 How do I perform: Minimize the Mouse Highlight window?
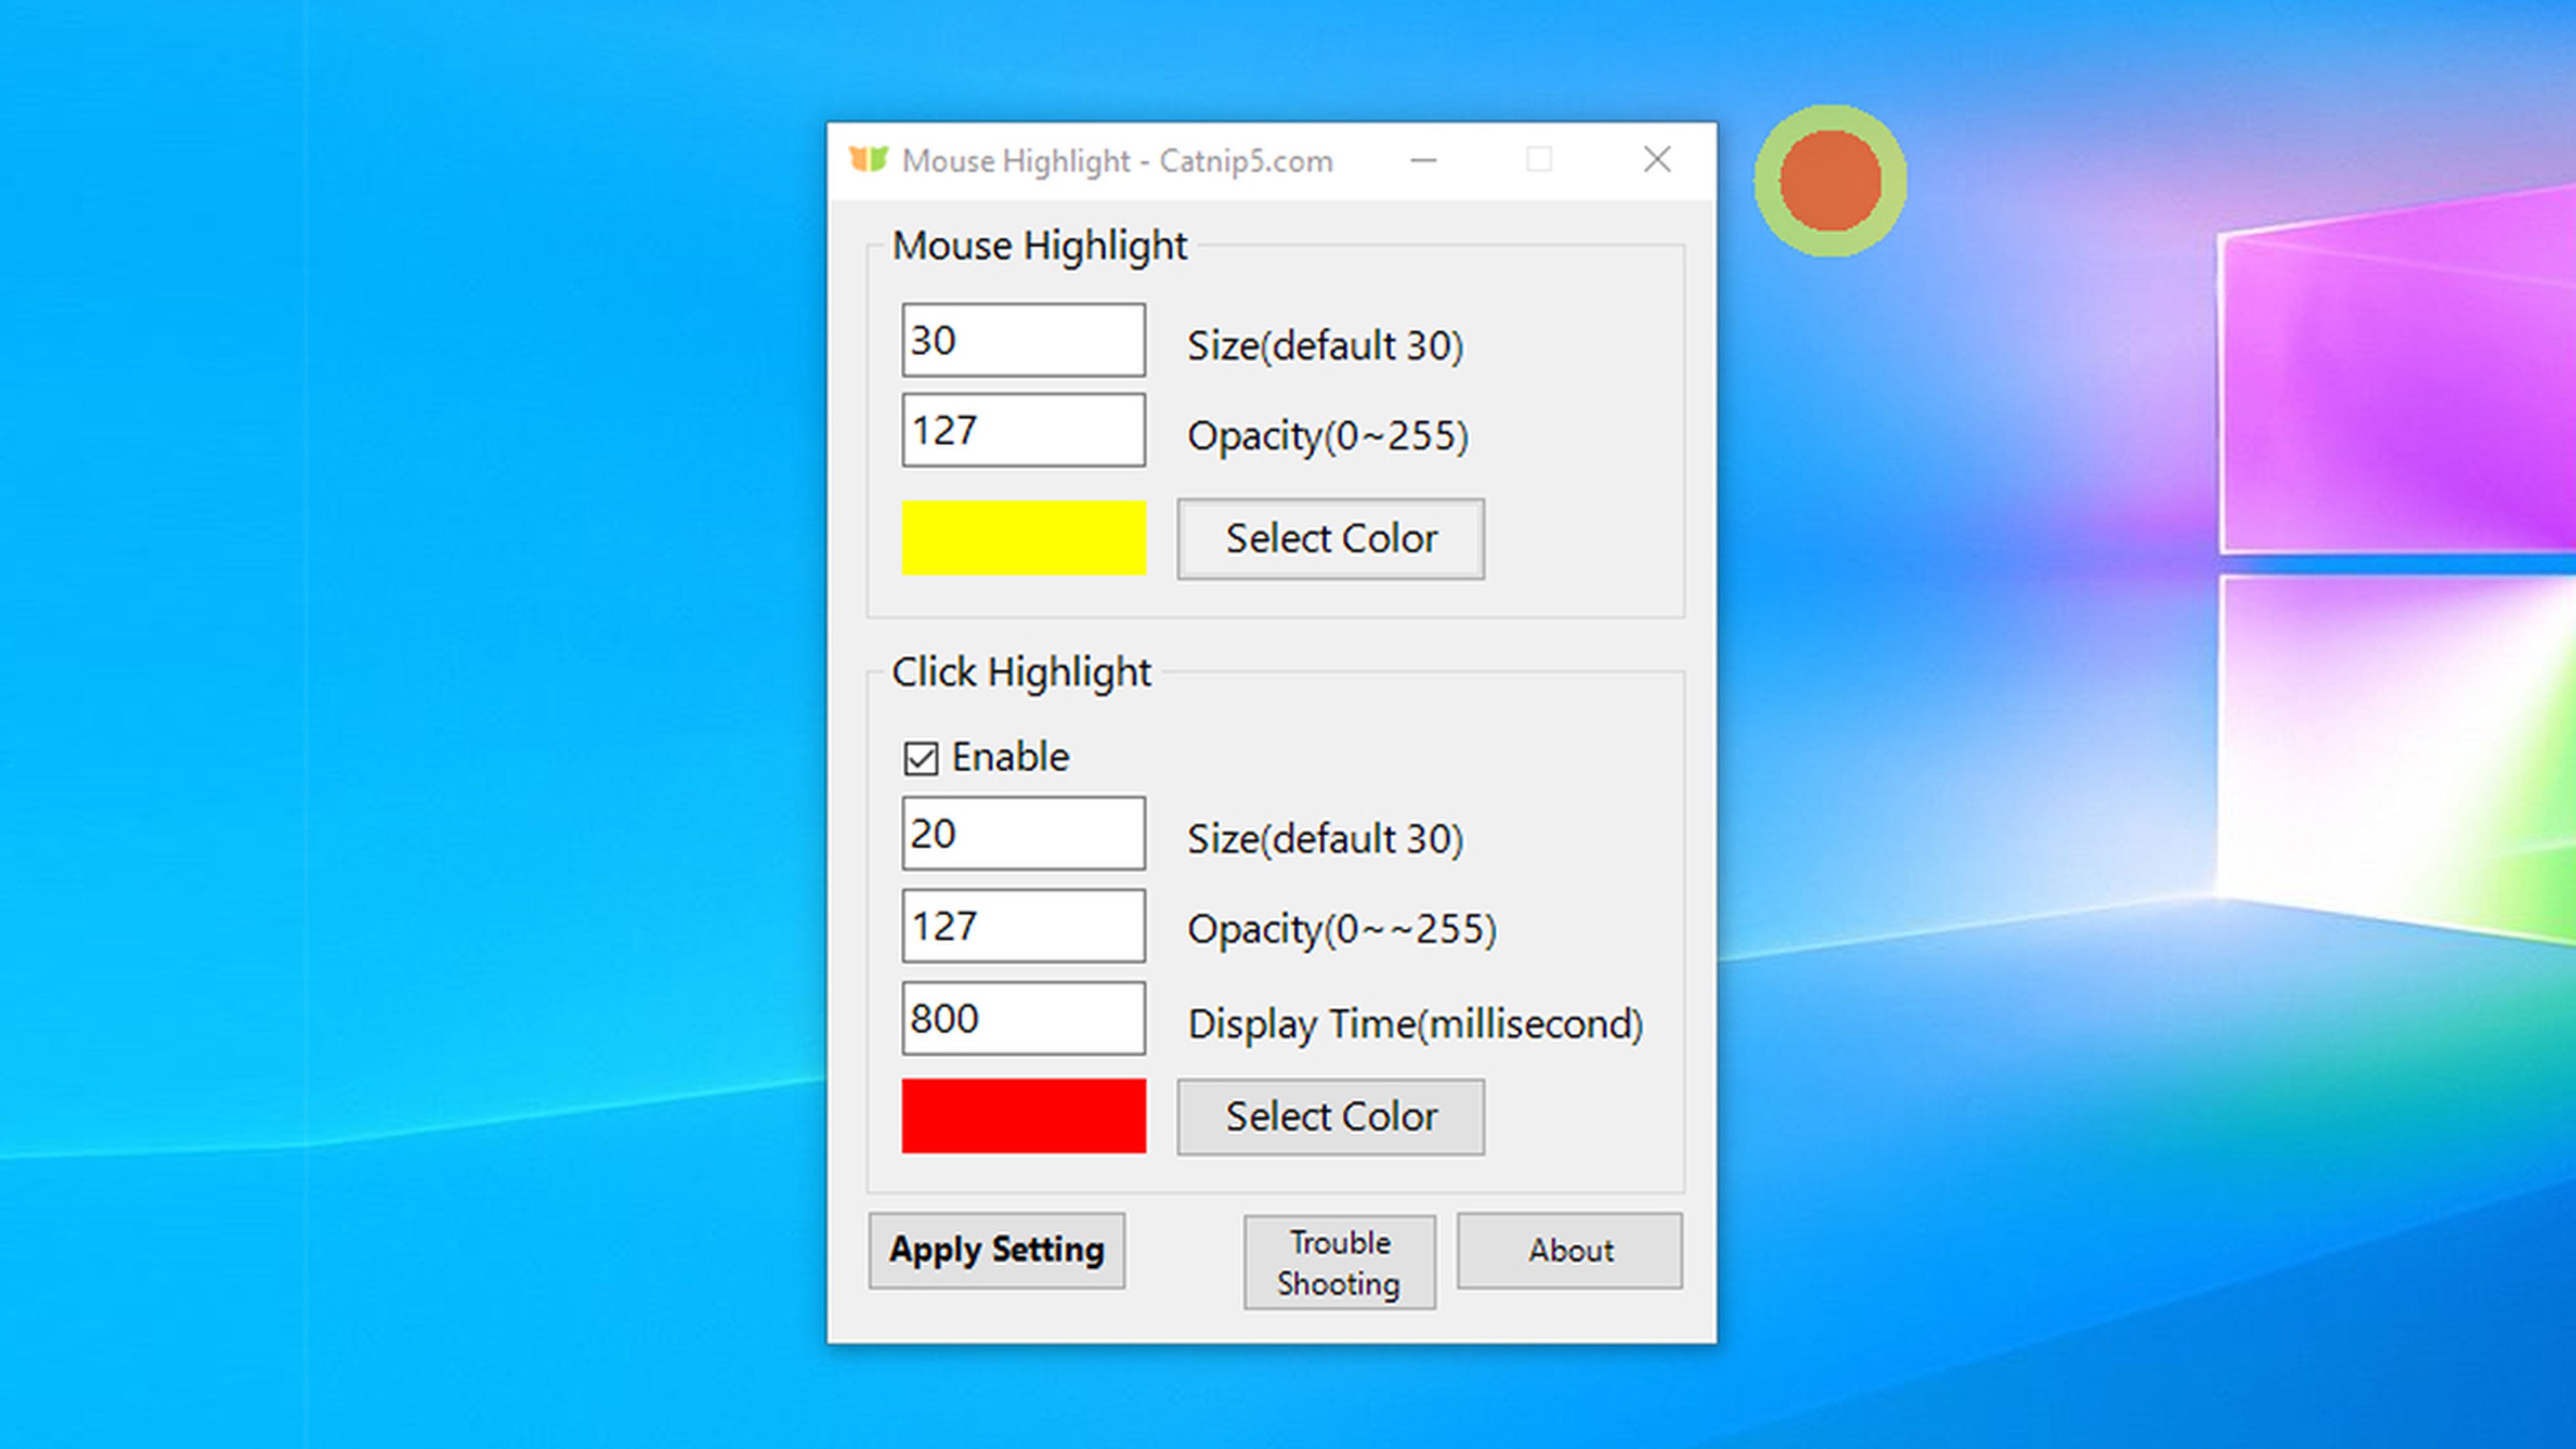pyautogui.click(x=1423, y=160)
